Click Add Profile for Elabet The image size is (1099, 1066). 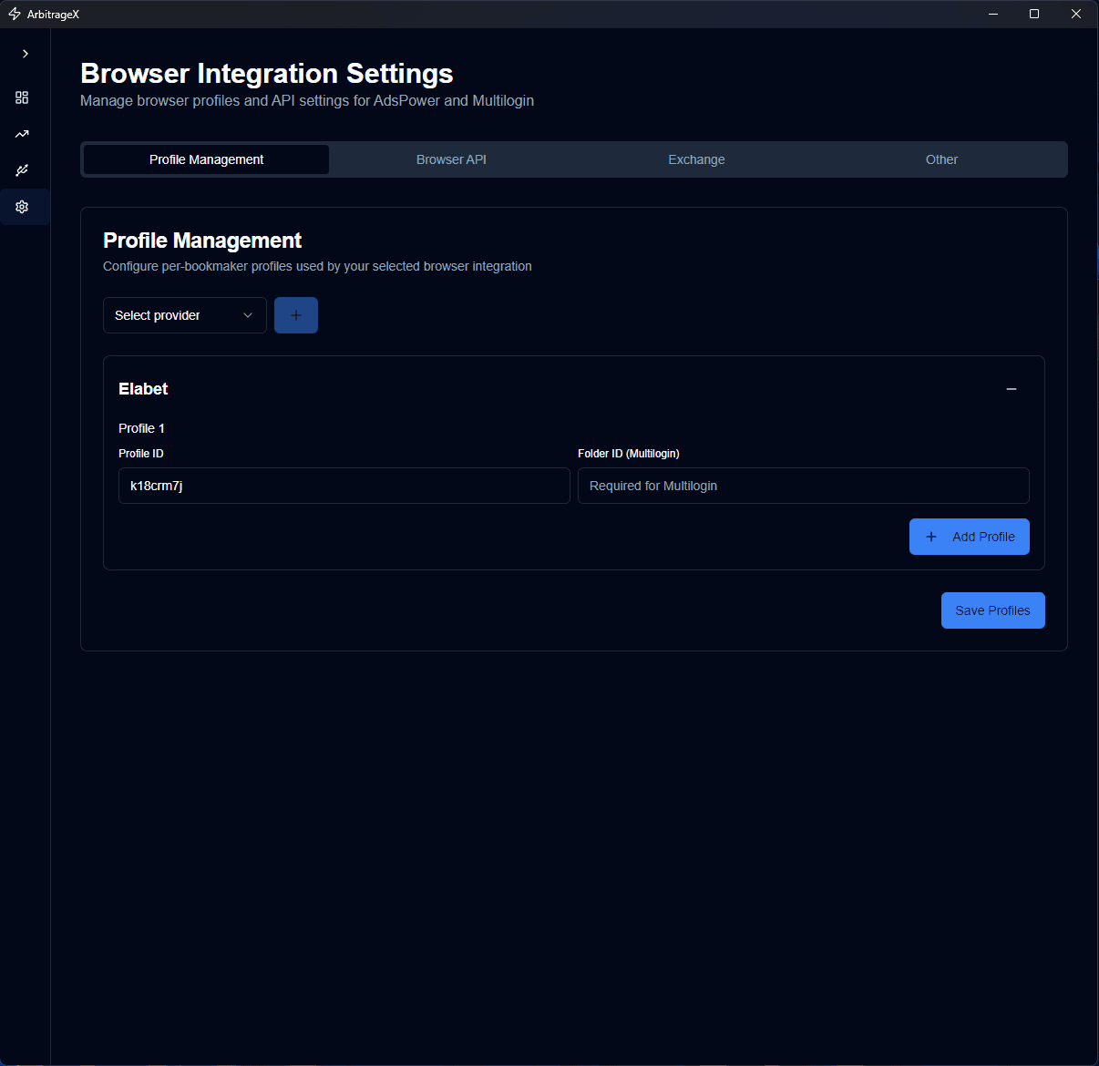[x=969, y=537]
